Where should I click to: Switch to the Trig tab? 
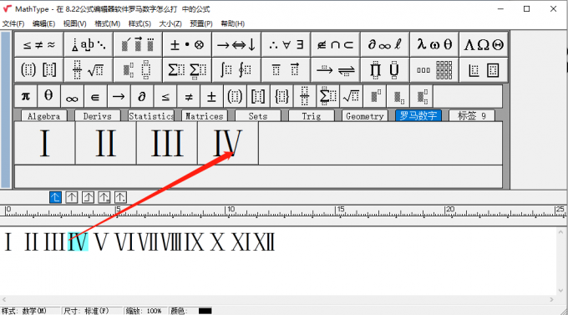[312, 116]
